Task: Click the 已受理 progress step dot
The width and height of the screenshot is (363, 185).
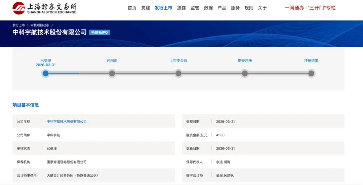Action: click(46, 73)
